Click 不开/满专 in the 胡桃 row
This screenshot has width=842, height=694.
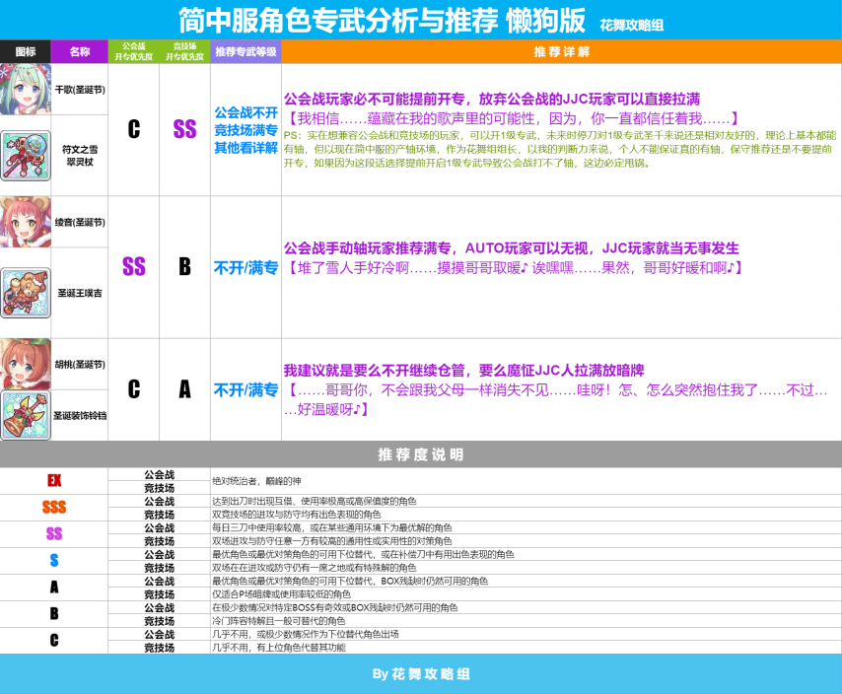246,389
